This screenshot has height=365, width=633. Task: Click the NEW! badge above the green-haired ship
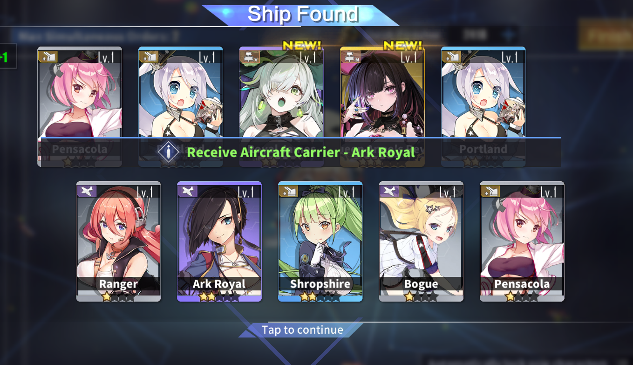tap(302, 45)
